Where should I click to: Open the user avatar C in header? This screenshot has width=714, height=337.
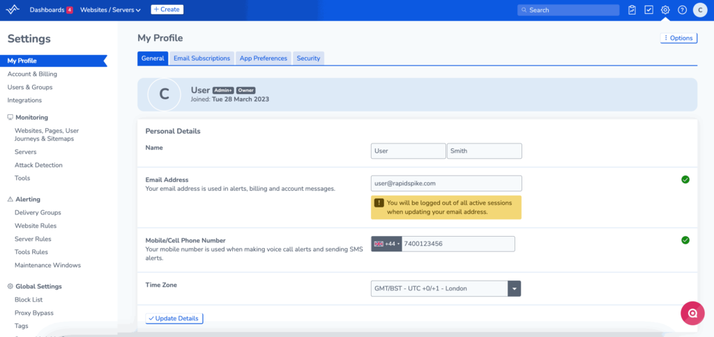(x=700, y=10)
